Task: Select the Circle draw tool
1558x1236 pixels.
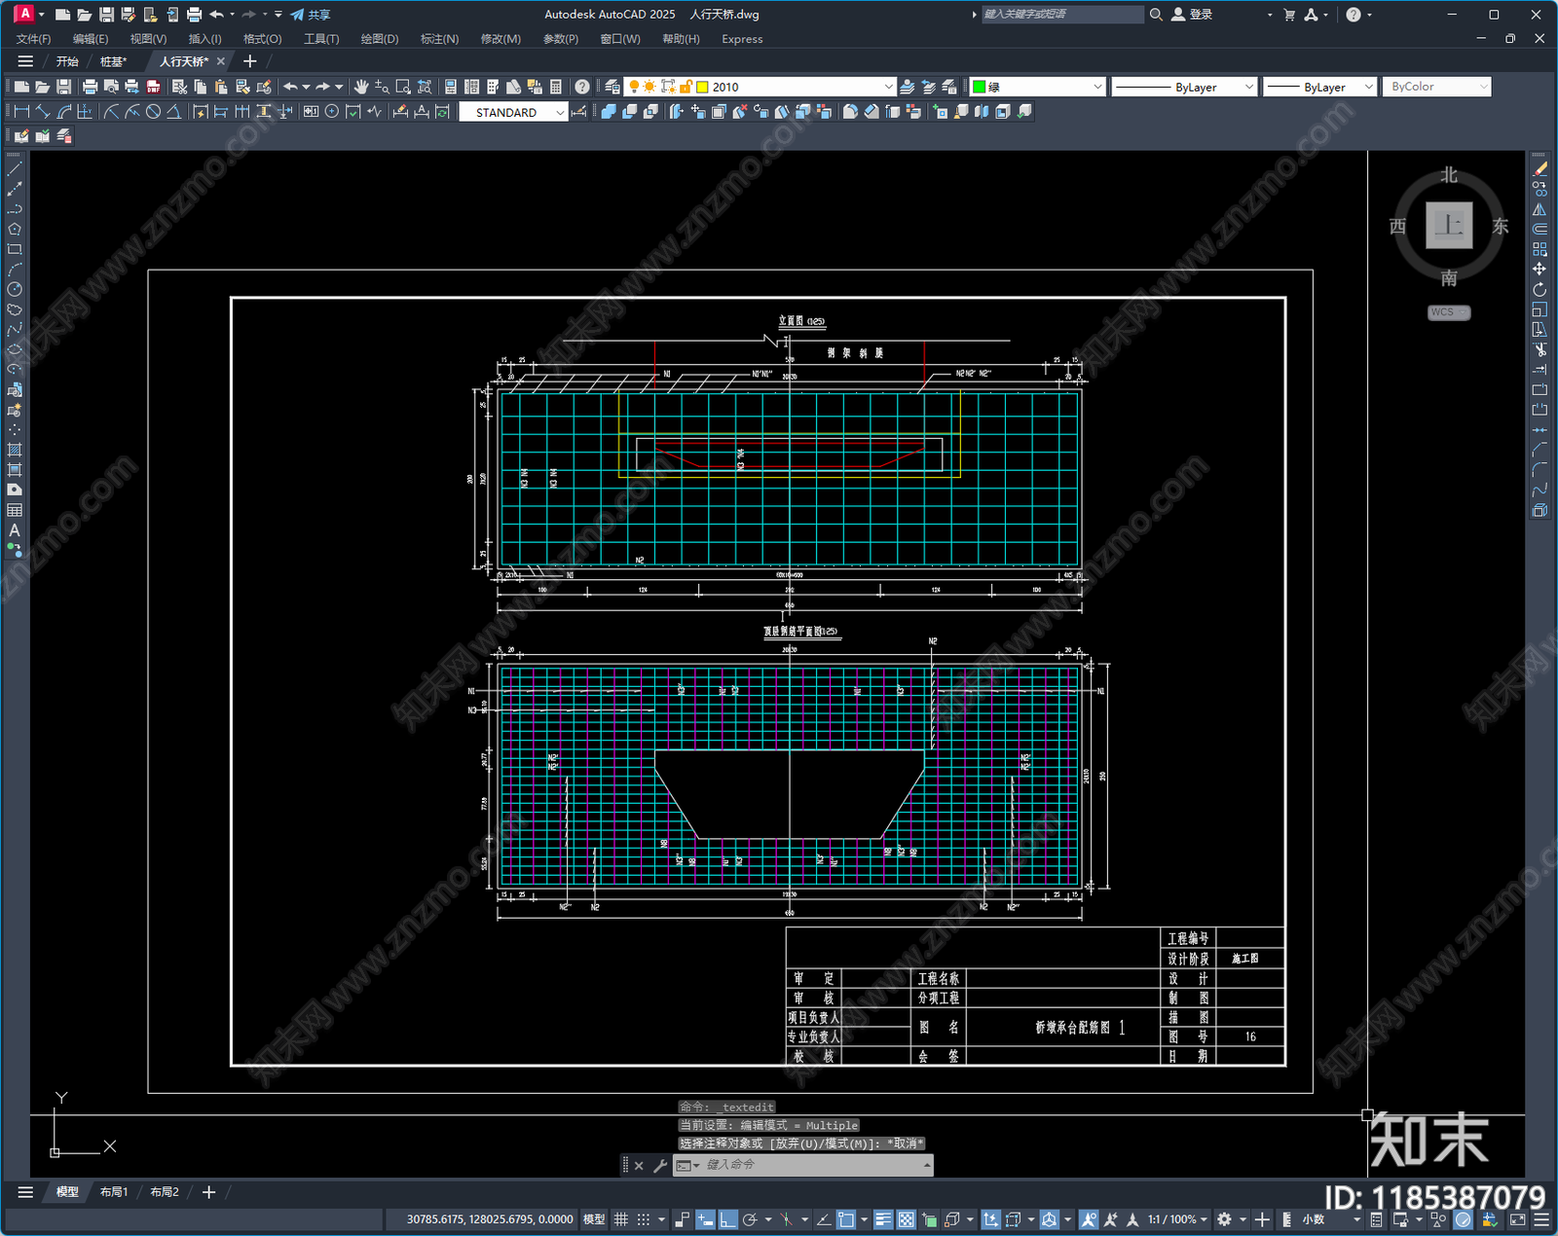Action: pos(15,289)
